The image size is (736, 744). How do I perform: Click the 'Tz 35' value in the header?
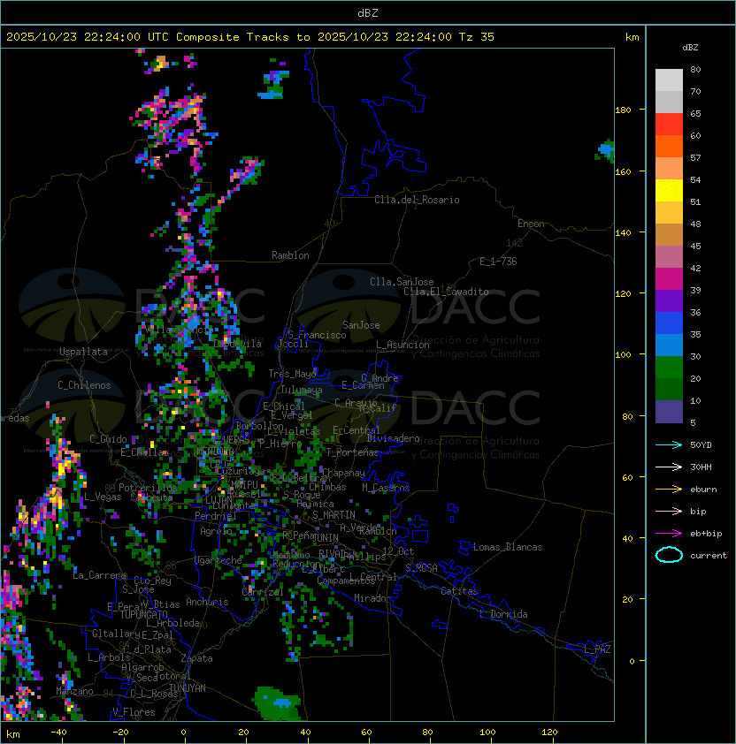pos(477,37)
